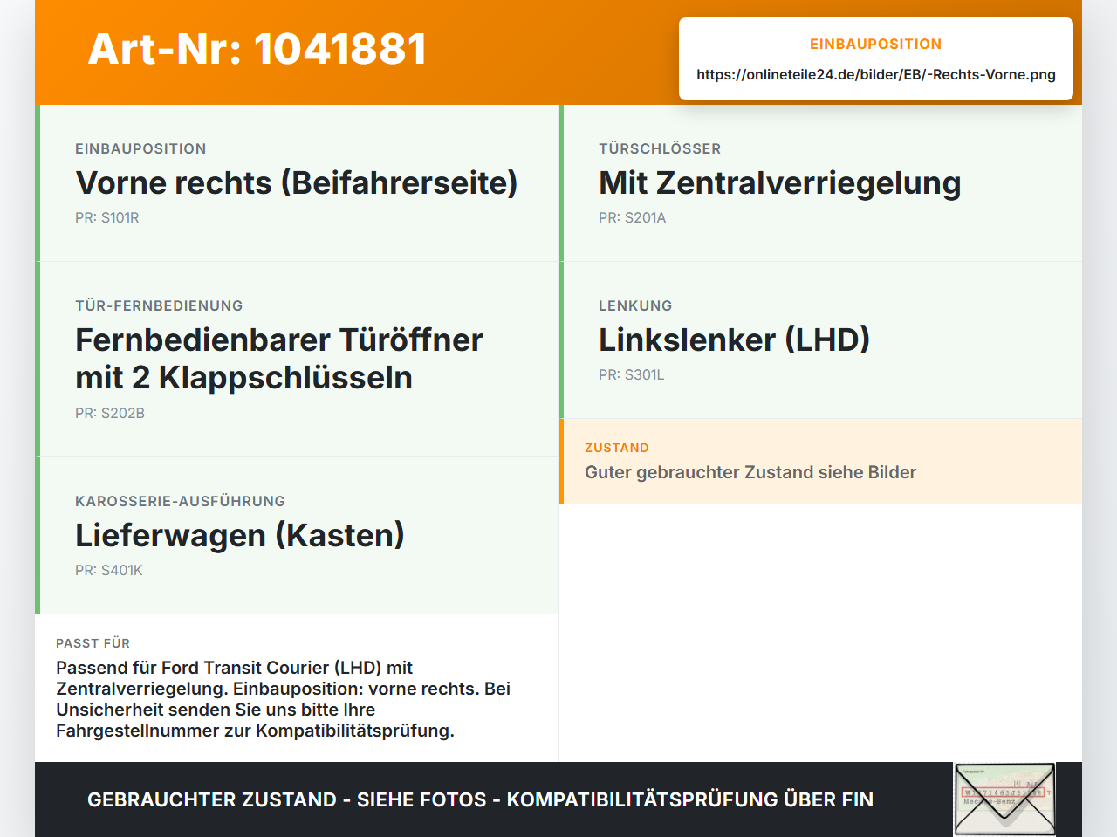Select the Art-Nr: 1041881 heading
The width and height of the screenshot is (1117, 837).
tap(257, 49)
